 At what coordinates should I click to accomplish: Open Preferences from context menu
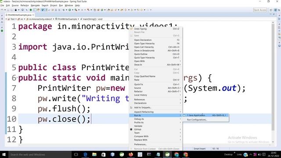coord(156,144)
